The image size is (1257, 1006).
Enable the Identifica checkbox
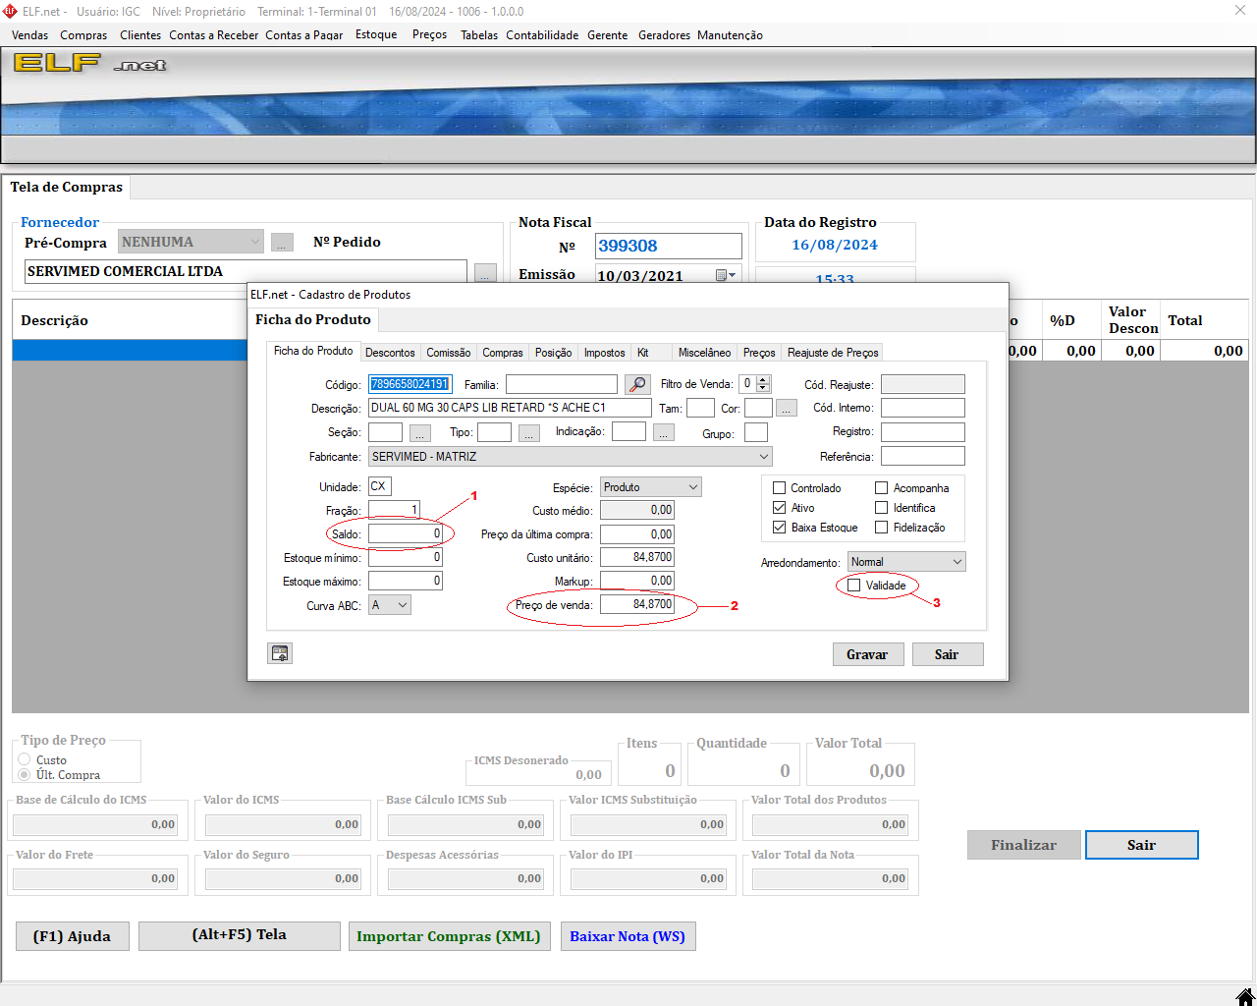(x=882, y=508)
